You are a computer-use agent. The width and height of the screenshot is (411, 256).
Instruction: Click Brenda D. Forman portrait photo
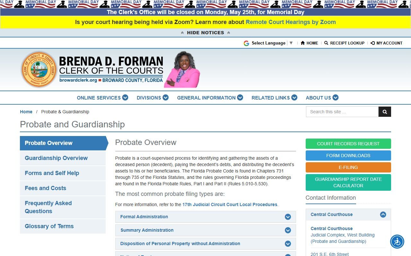182,69
